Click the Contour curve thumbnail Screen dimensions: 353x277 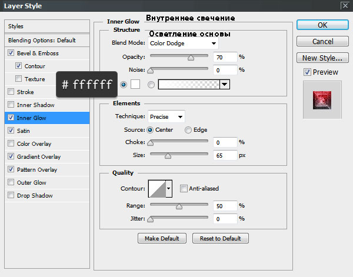[157, 189]
